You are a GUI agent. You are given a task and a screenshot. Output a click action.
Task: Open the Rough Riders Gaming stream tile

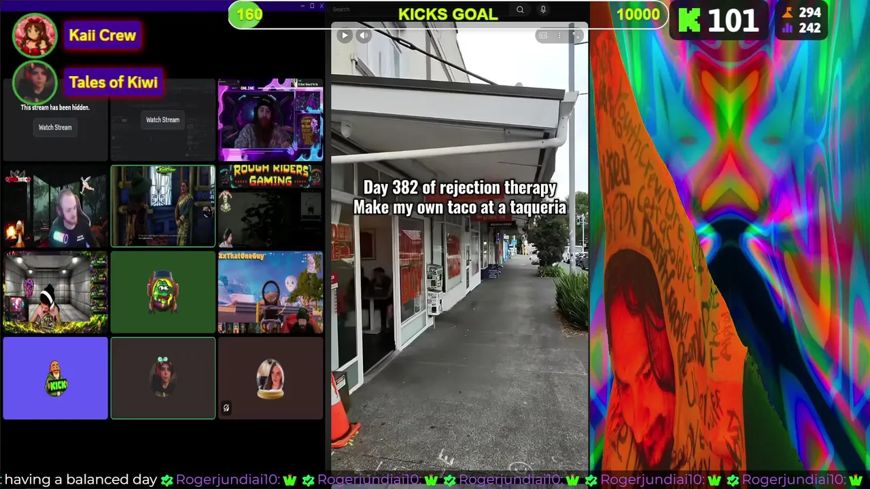click(x=271, y=206)
